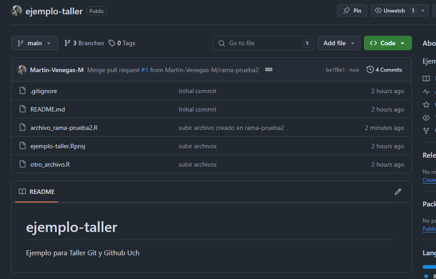Click '2 minutes ago' timestamp for archivo_rama-prueba2.R
The width and height of the screenshot is (436, 279).
tap(384, 128)
